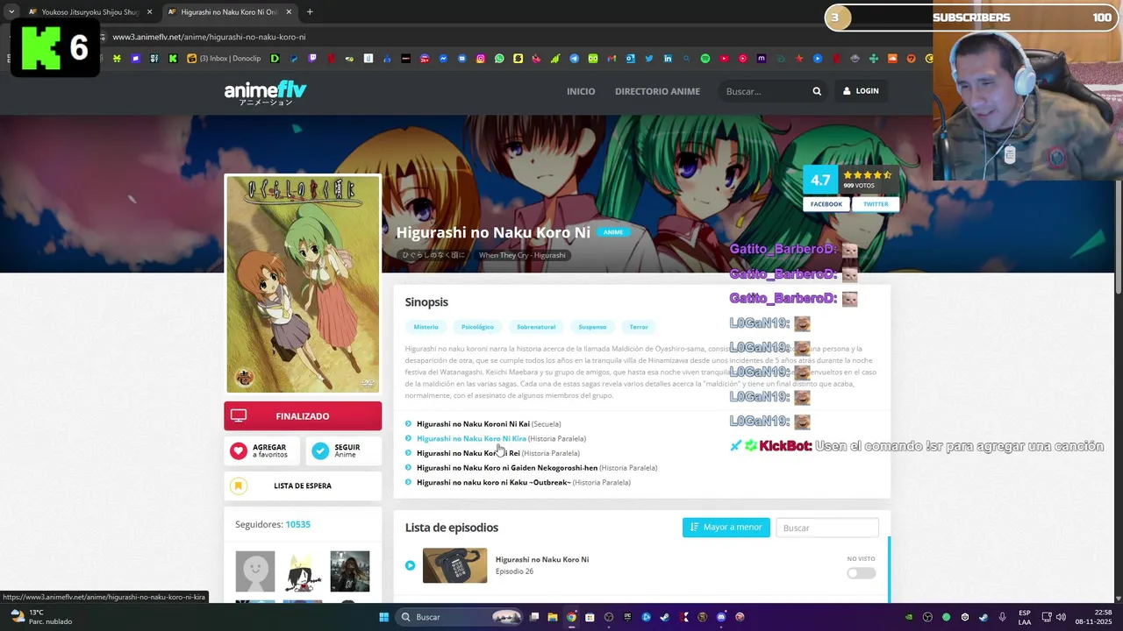Open a new browser tab with plus

(x=310, y=12)
